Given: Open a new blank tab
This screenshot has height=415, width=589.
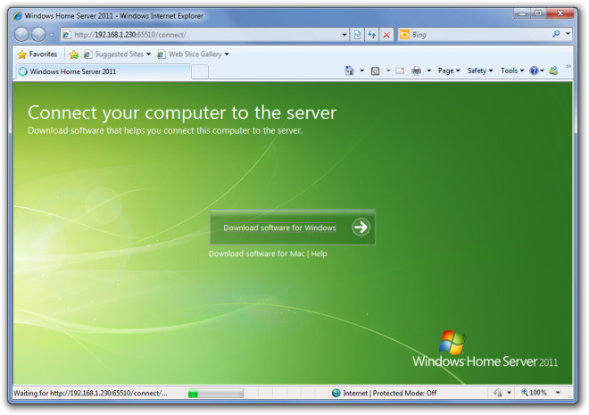Looking at the screenshot, I should 200,71.
